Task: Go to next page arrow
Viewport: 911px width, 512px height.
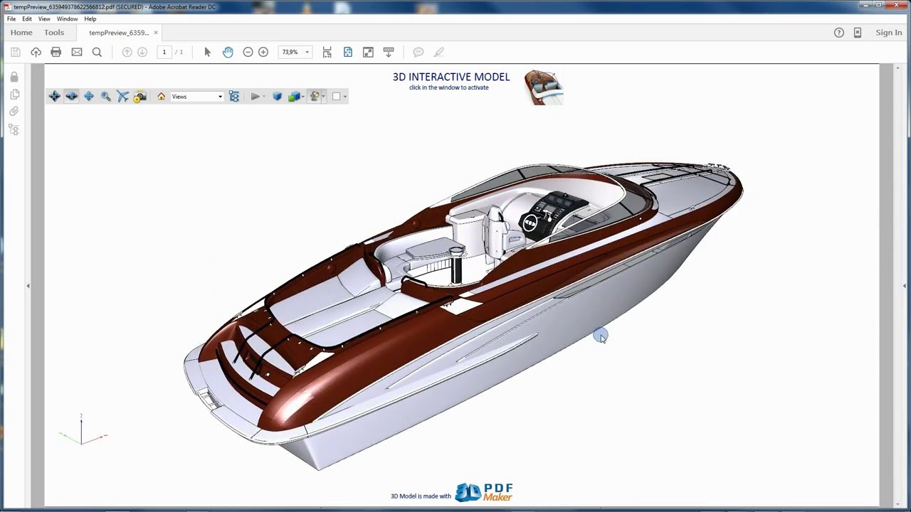Action: [142, 52]
